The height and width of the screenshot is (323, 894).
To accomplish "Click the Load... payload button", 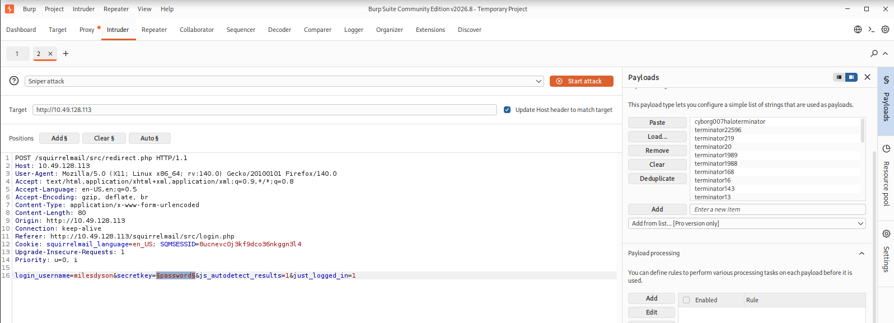I will [657, 137].
